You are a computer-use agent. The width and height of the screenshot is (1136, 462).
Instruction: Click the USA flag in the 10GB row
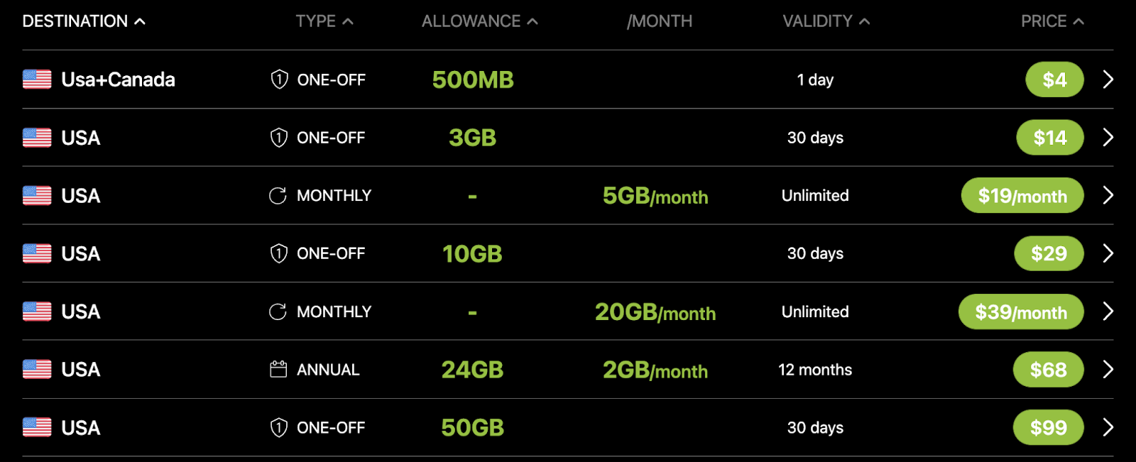[x=37, y=253]
